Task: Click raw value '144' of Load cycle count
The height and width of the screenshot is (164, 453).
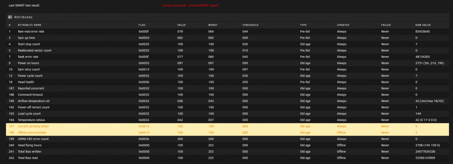Action: coord(418,114)
